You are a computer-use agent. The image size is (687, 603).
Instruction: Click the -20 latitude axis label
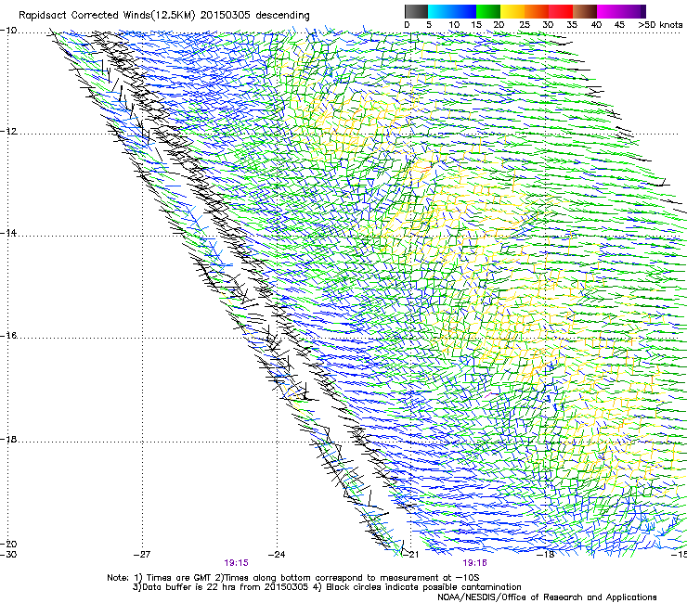point(8,544)
